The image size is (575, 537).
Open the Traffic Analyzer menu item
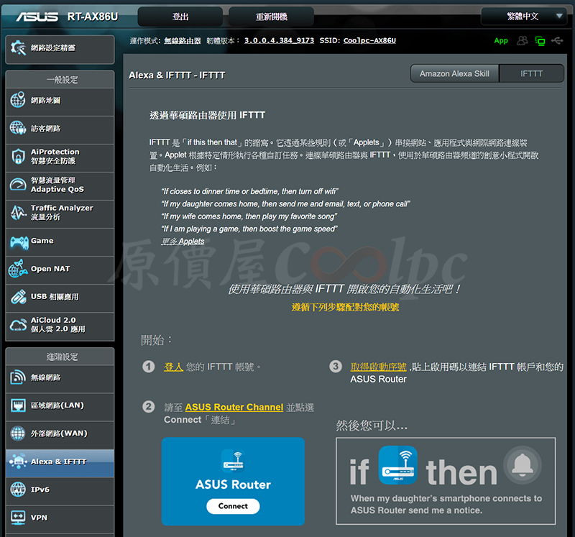coord(60,214)
